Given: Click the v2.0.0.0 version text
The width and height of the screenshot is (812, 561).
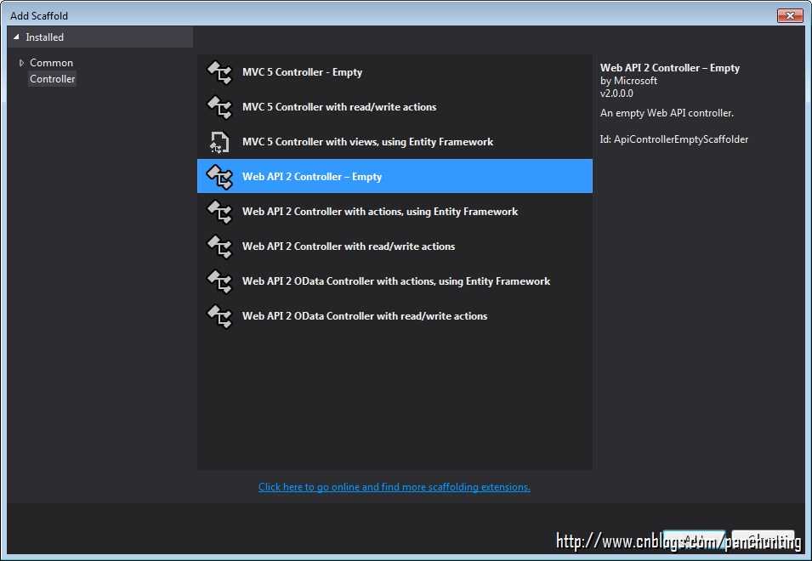Looking at the screenshot, I should coord(616,93).
